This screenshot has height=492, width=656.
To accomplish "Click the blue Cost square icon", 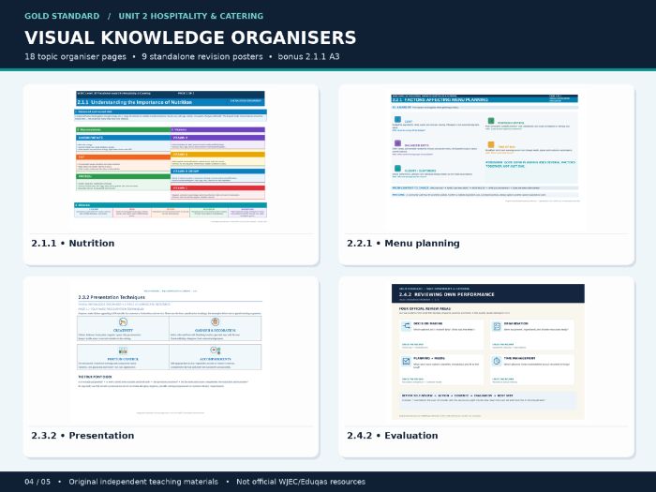I will point(397,120).
